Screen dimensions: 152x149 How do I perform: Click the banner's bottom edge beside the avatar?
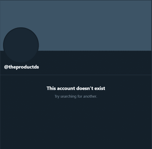click(x=95, y=51)
